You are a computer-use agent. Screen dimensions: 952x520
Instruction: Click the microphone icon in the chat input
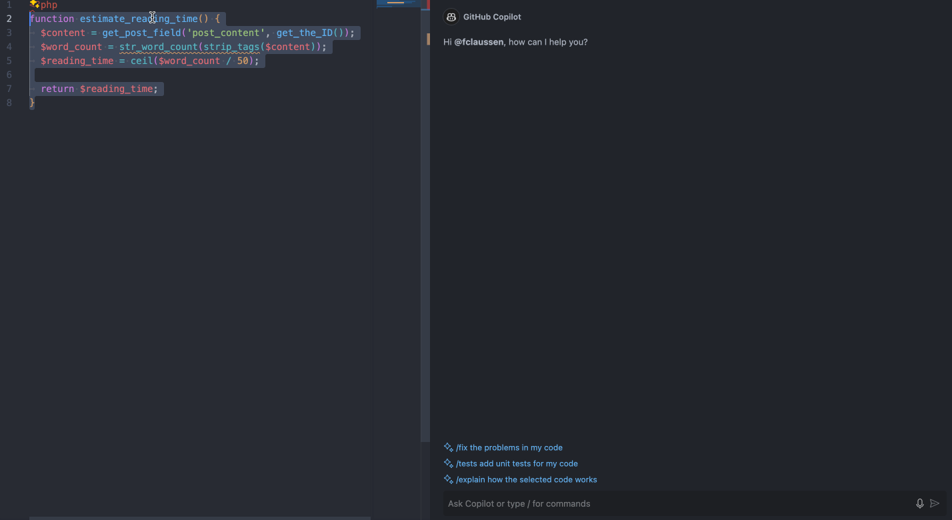pos(920,503)
